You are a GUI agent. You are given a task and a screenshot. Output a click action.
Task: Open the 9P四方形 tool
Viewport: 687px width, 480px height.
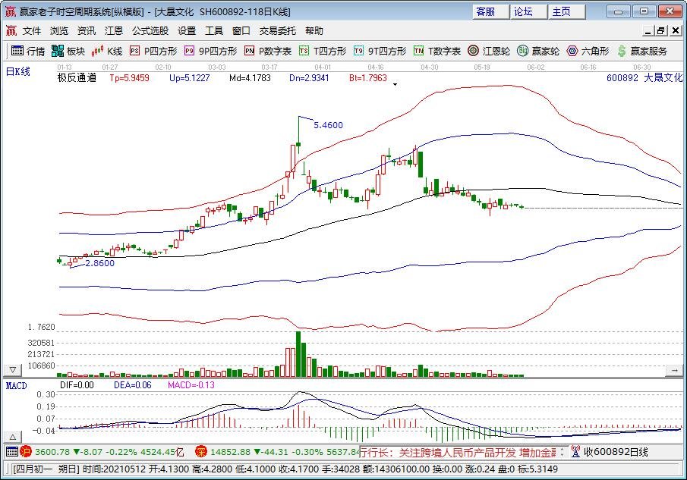211,52
